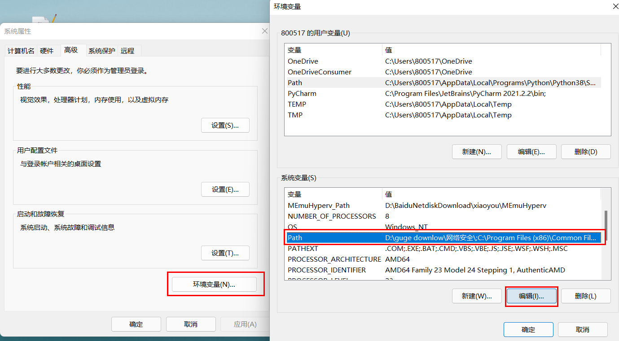619x341 pixels.
Task: Select OneDriveConsumer user variable row
Action: coord(443,72)
